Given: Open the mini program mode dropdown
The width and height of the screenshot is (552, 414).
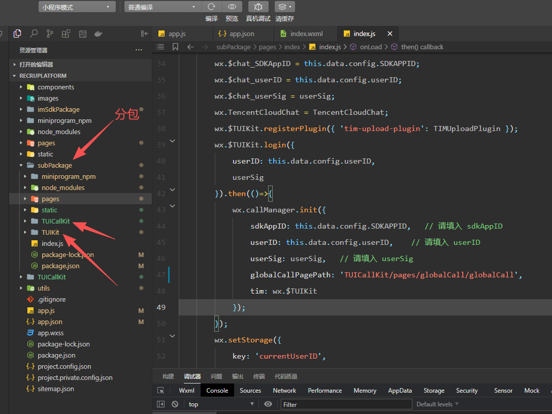Looking at the screenshot, I should point(77,7).
